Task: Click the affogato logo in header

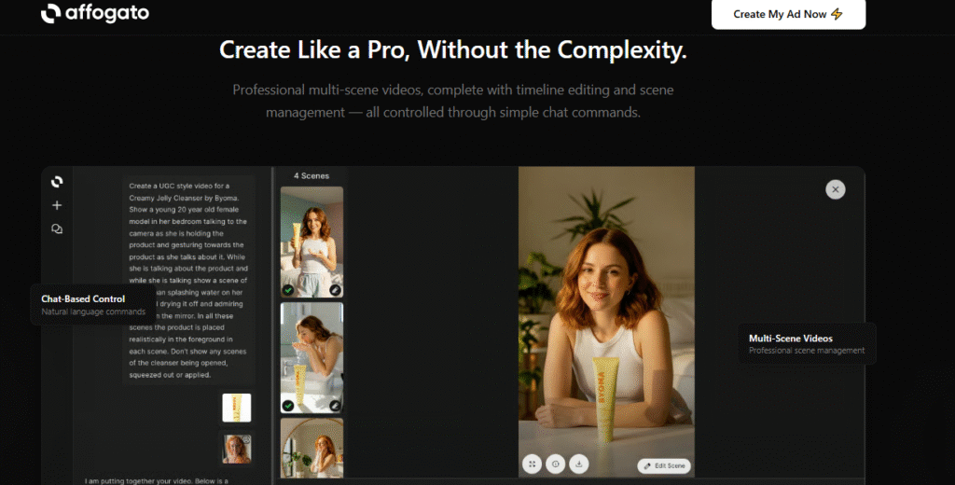Action: pos(95,14)
